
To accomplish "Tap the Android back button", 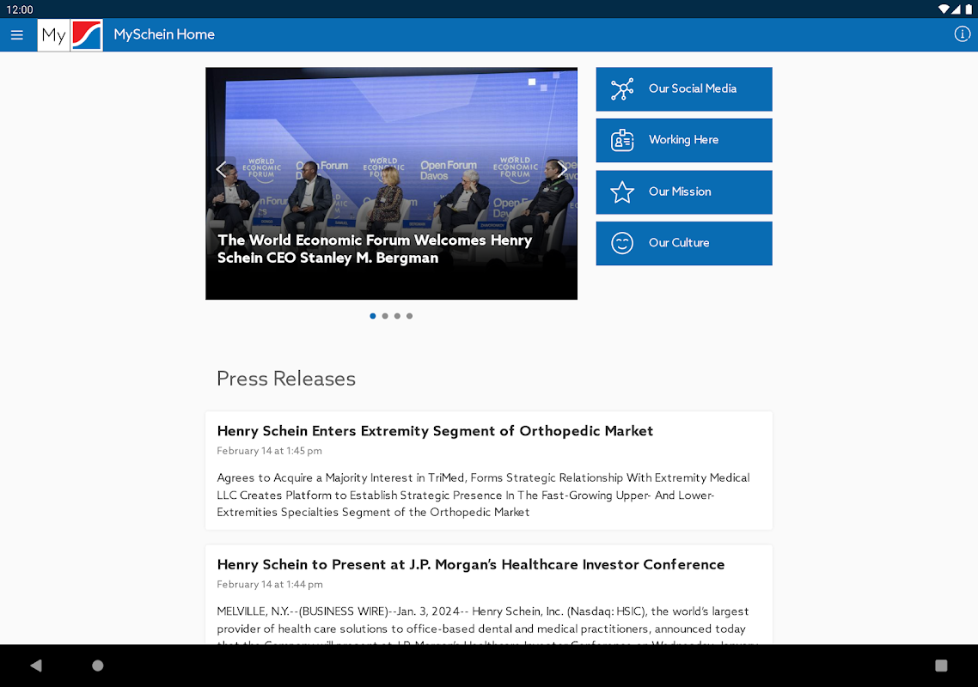I will point(35,666).
